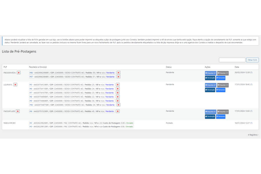The height and width of the screenshot is (174, 261).
Task: Remove package #10 using its red X
Action: 118,105
